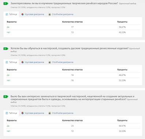
Task: Click the bar chart icon in first question
Action: coord(49,14)
